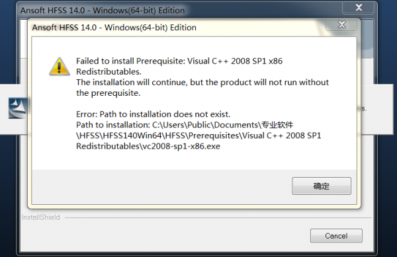Click 'Visual C++ 2008 SP1 x86' text
The width and height of the screenshot is (397, 257).
click(235, 61)
